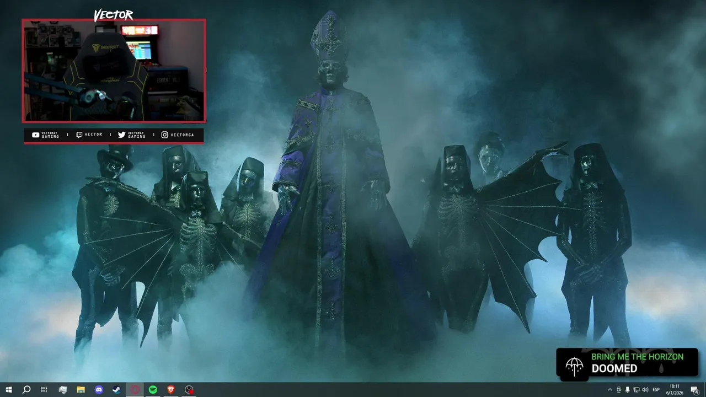Open the notification center with 4 notifications
Screen dimensions: 706x397
(x=694, y=390)
